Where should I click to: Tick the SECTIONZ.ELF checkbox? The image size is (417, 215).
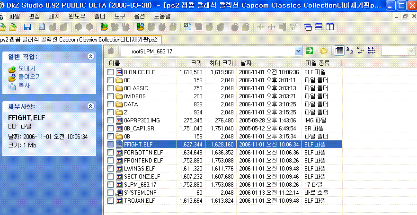[110, 177]
